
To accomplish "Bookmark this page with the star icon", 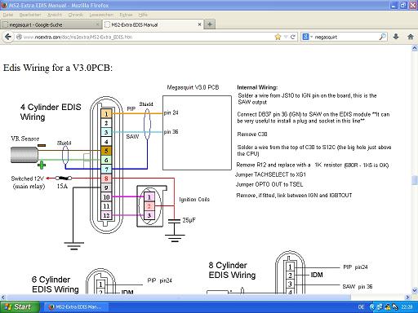I will click(278, 37).
